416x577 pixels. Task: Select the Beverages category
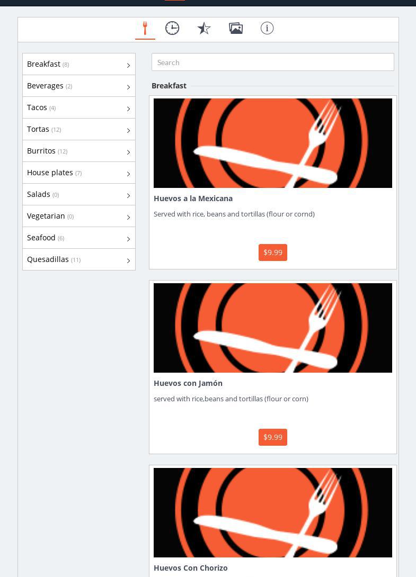tap(46, 86)
